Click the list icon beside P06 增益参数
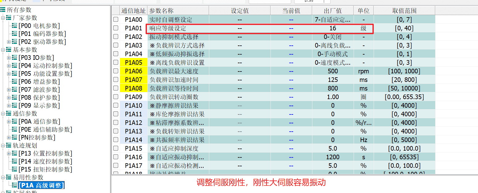Viewport: 478px width, 193px height. coord(14,82)
